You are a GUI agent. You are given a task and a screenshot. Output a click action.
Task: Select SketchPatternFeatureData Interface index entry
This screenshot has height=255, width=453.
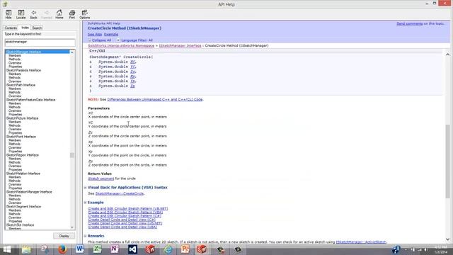(30, 100)
